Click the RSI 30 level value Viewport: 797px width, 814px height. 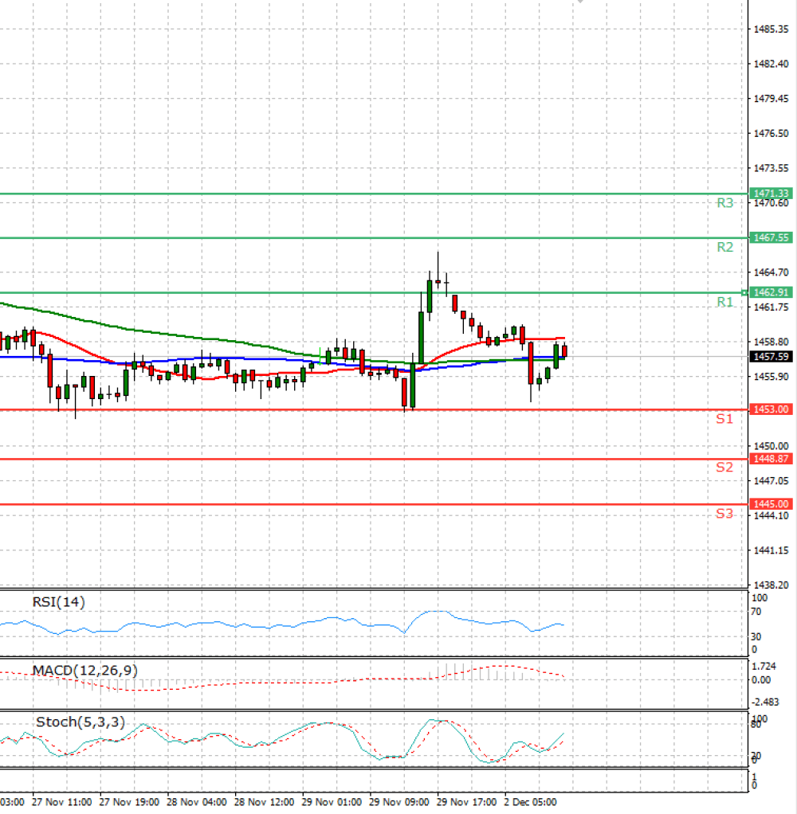[756, 636]
